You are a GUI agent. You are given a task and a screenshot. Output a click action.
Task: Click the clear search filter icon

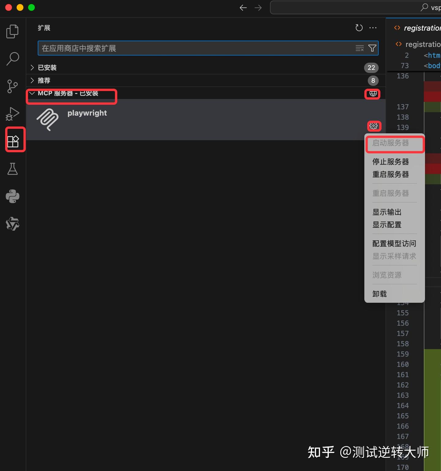click(359, 48)
